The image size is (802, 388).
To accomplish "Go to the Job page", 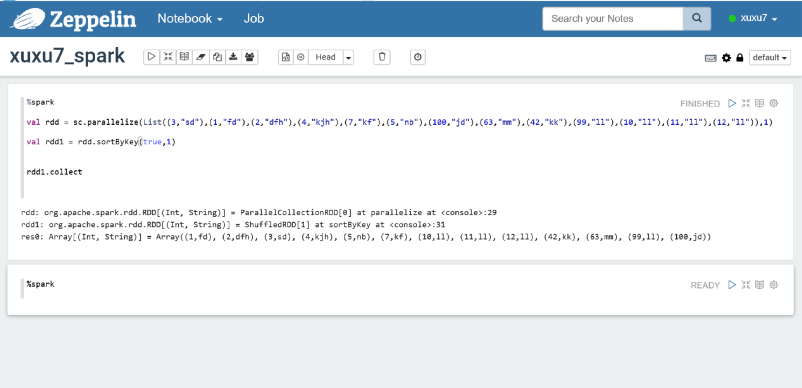I will [x=254, y=19].
